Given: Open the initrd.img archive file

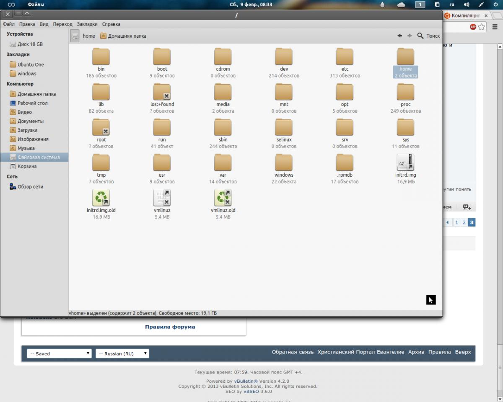Looking at the screenshot, I should click(x=405, y=163).
